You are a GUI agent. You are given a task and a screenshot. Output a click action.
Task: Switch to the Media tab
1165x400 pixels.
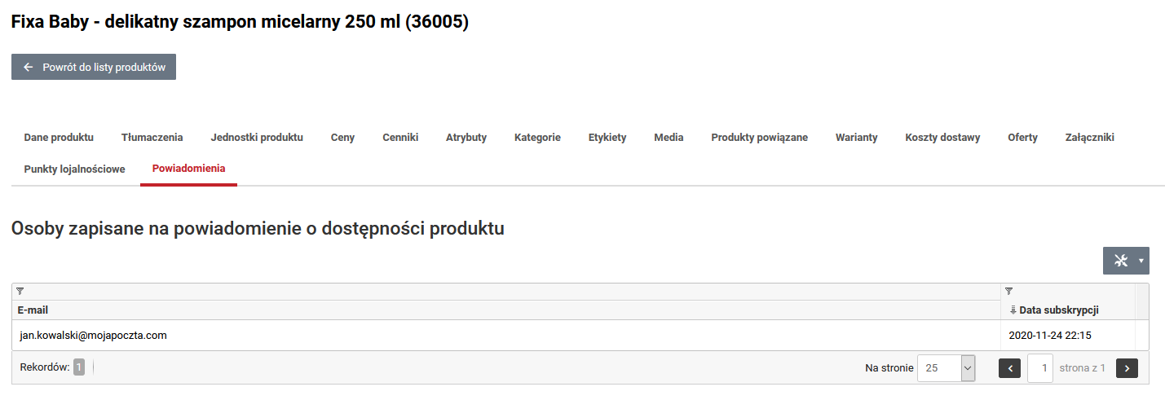point(669,137)
